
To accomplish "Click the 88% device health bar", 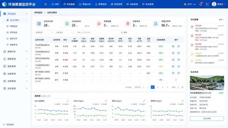I will (161, 66).
